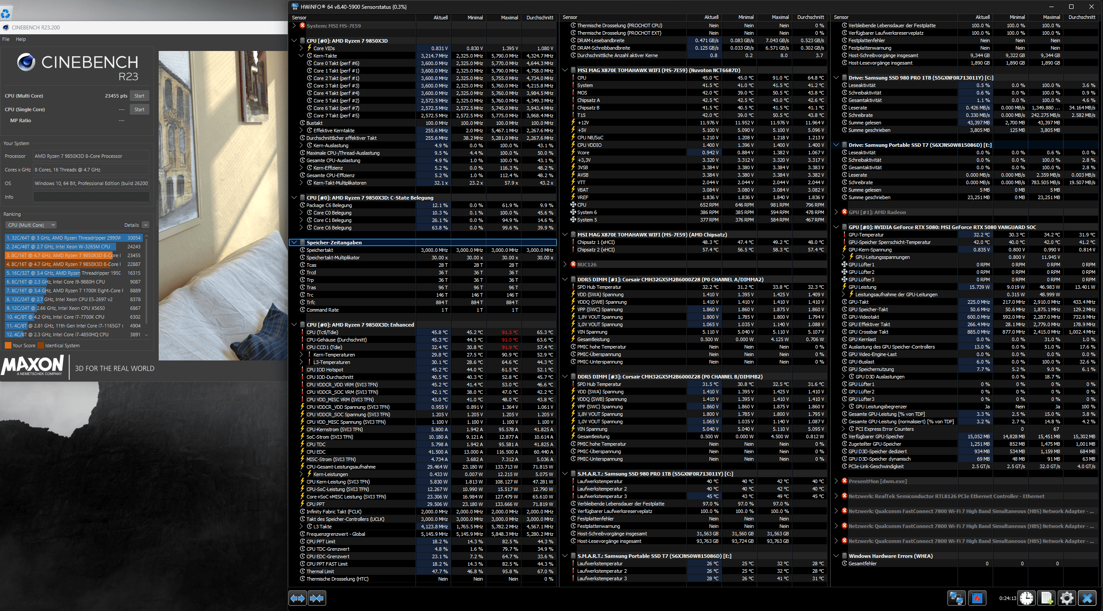This screenshot has height=611, width=1103.
Task: Reset sensor timer with clock icon
Action: (1027, 598)
